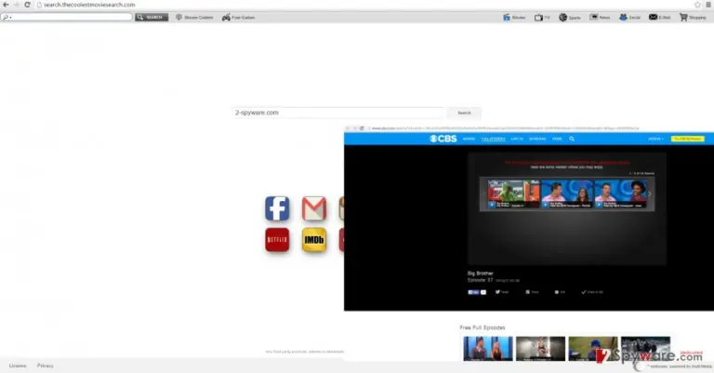Viewport: 714px width, 373px height.
Task: Click the Facebook Like button under Big Brother
Action: pyautogui.click(x=473, y=292)
